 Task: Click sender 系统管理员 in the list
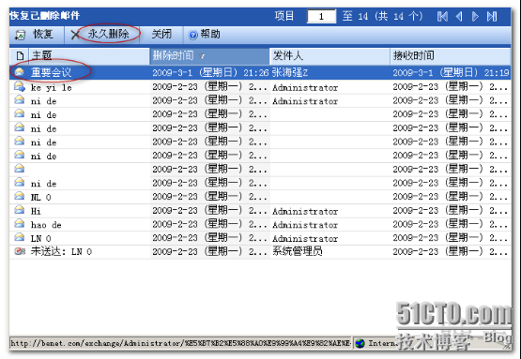pos(297,251)
